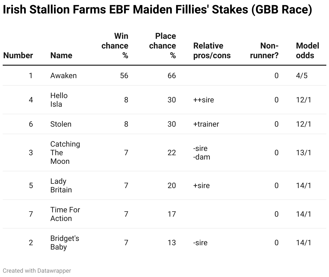Click the table title heading text
This screenshot has width=329, height=277.
coord(157,10)
